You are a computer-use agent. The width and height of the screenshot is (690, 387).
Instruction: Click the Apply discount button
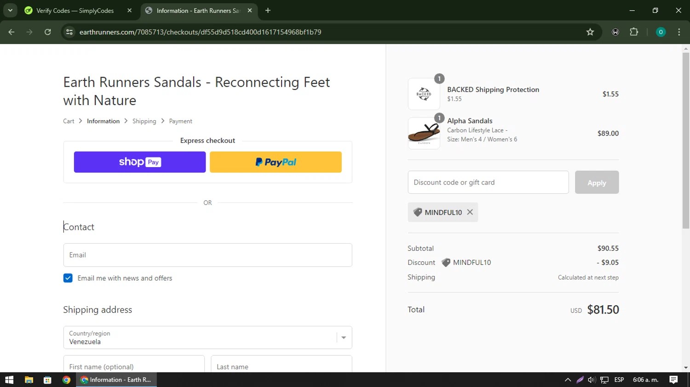click(597, 182)
